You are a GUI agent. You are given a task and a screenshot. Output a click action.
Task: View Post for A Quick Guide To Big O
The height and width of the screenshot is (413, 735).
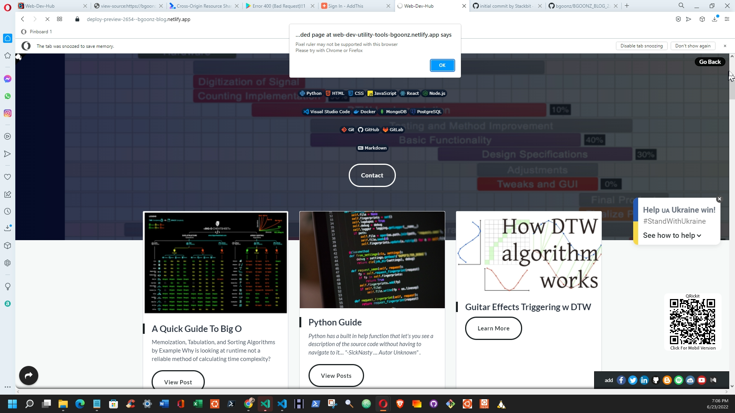178,382
